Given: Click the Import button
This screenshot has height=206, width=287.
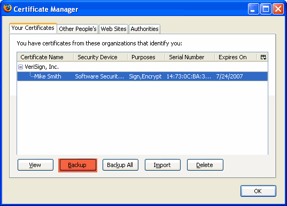Looking at the screenshot, I should point(162,165).
